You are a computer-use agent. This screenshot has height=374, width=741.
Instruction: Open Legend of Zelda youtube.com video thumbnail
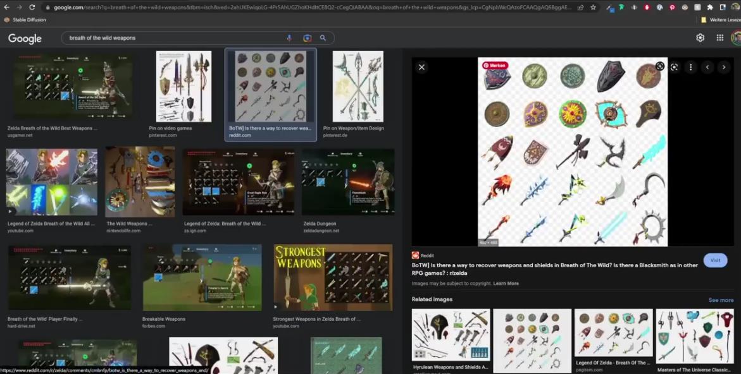pyautogui.click(x=51, y=183)
